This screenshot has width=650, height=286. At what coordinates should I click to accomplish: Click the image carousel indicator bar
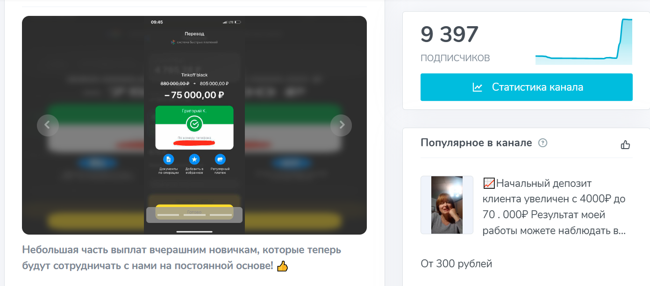point(194,214)
